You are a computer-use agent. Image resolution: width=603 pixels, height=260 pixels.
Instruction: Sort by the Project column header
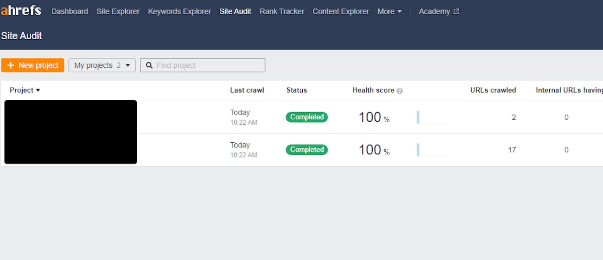(x=25, y=91)
